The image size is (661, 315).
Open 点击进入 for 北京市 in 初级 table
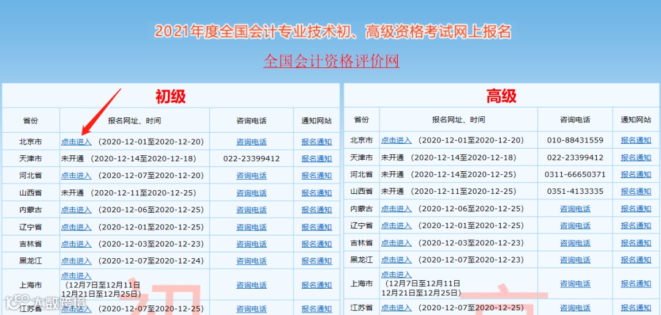click(x=77, y=142)
